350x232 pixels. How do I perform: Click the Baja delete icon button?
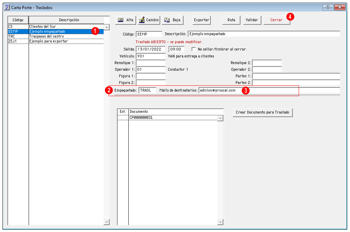[x=167, y=20]
